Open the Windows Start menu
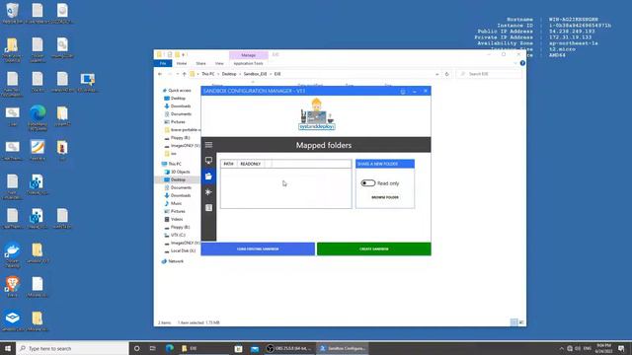The image size is (632, 355). coord(8,348)
